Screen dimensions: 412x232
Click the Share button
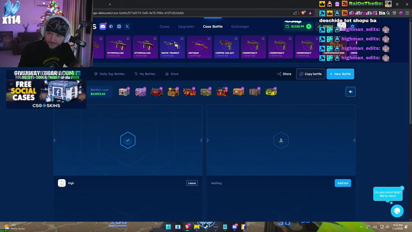pos(284,74)
